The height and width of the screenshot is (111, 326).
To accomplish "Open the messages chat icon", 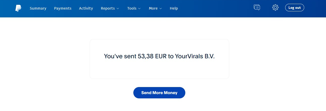I will [x=257, y=7].
